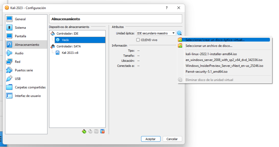Choose Seleccionar/crear un disco óptico virtual
The image size is (279, 147).
224,40
